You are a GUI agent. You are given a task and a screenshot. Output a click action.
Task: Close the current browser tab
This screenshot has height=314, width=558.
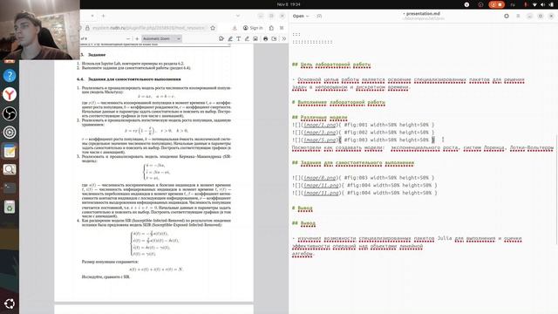click(x=92, y=16)
